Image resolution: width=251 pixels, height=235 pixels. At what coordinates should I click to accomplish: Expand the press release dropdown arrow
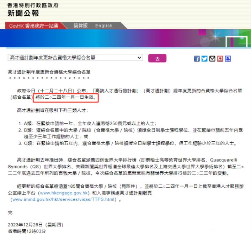point(139,58)
